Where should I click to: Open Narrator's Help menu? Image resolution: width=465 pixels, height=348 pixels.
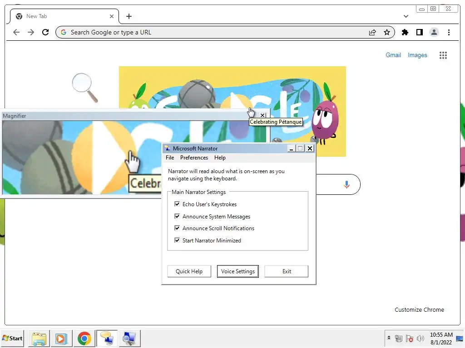click(x=220, y=158)
